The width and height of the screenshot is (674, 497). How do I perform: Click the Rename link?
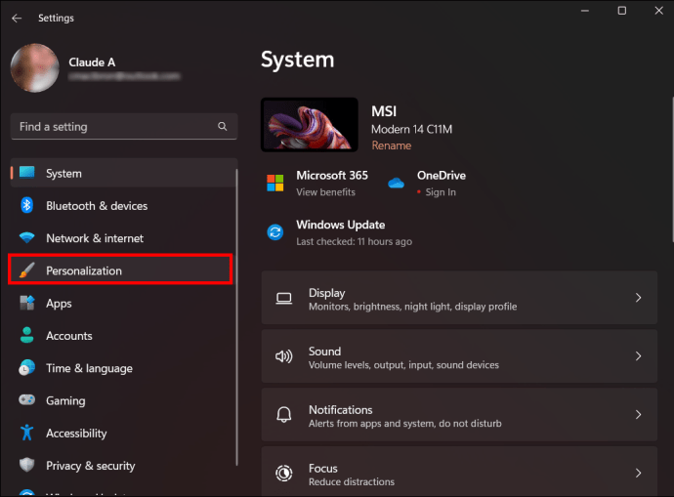(391, 145)
